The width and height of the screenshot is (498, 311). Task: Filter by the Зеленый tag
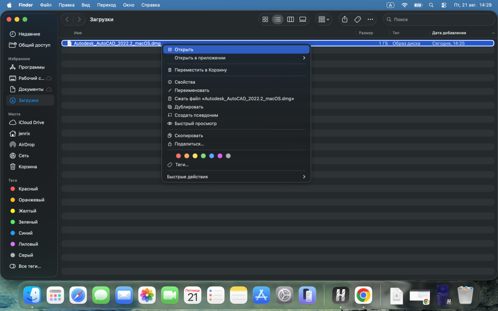pos(30,222)
